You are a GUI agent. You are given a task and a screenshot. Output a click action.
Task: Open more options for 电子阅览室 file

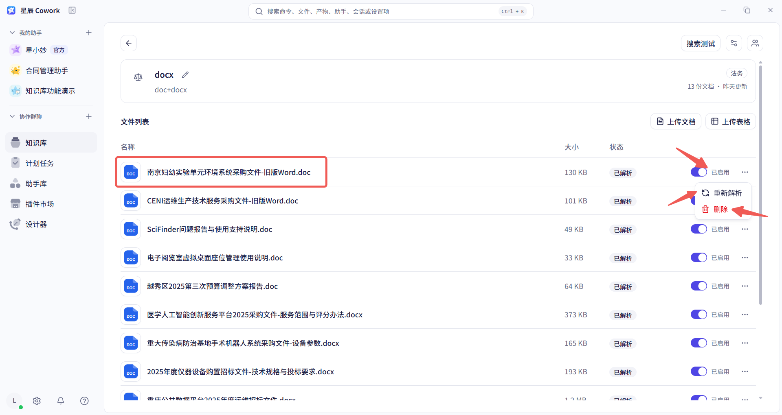point(745,258)
